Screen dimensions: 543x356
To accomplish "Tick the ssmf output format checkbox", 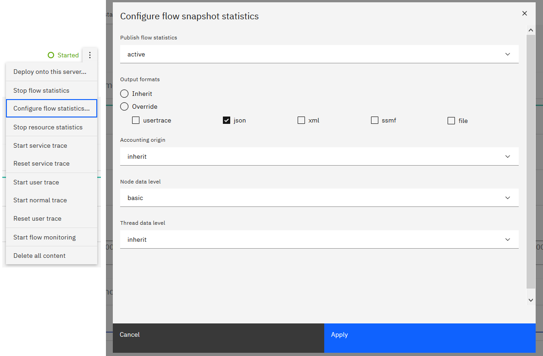I will coord(375,120).
